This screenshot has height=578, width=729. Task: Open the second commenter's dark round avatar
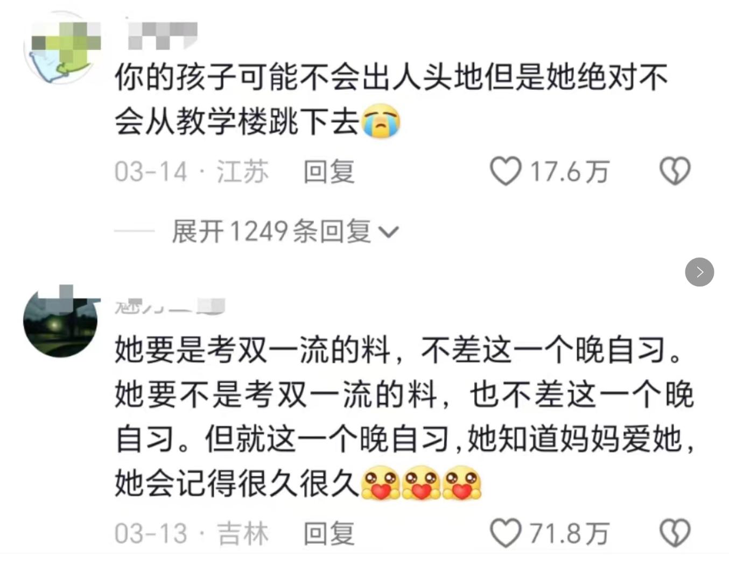60,321
